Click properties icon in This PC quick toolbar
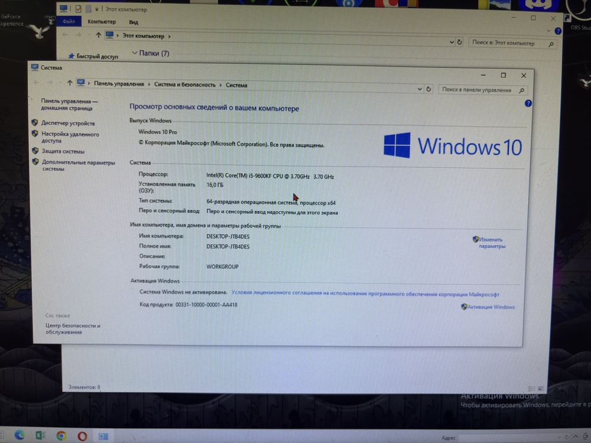This screenshot has height=443, width=591. (79, 9)
